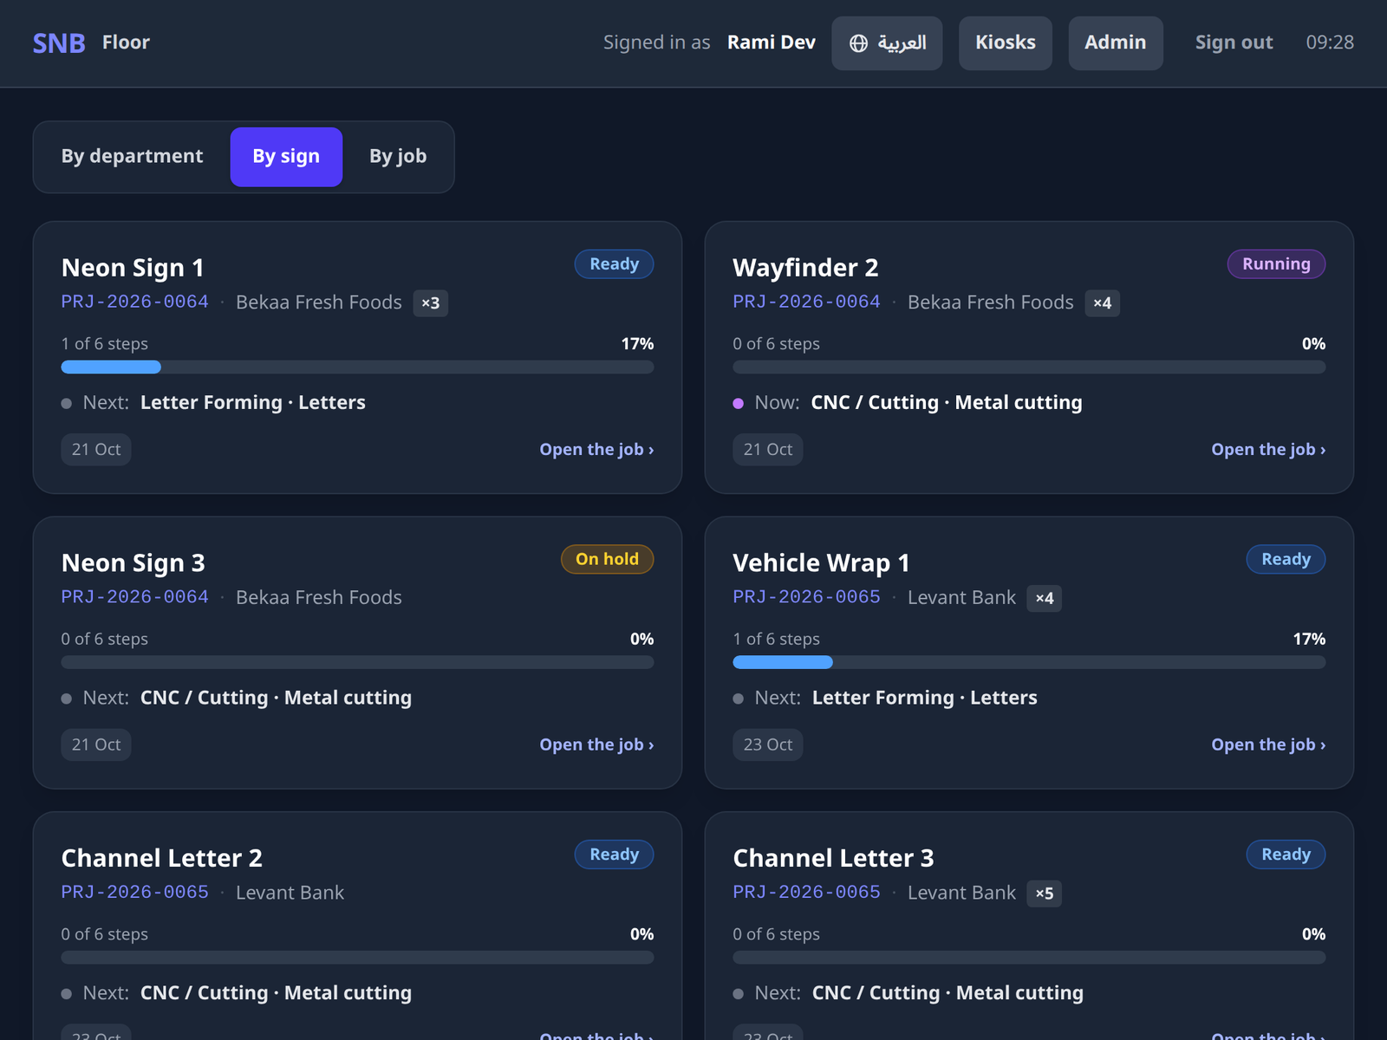Open the Kiosks page

[x=1006, y=42]
